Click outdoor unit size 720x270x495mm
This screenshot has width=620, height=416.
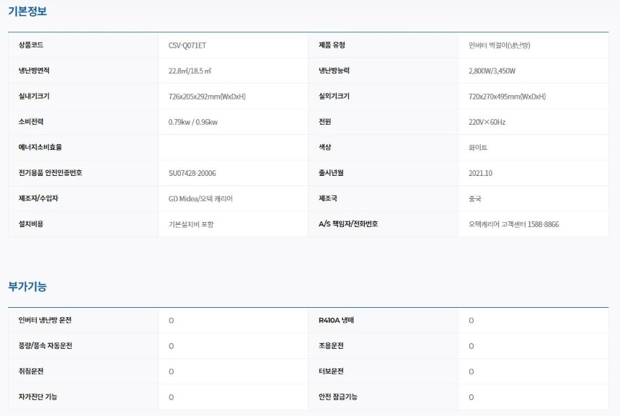(x=507, y=97)
